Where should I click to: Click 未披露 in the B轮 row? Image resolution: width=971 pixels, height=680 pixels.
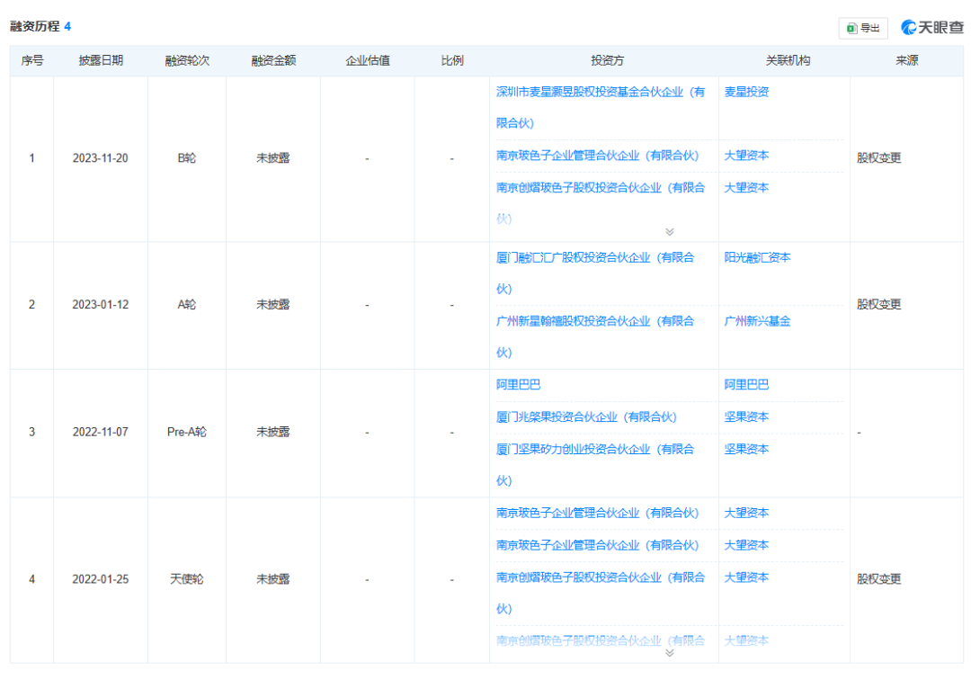point(273,158)
